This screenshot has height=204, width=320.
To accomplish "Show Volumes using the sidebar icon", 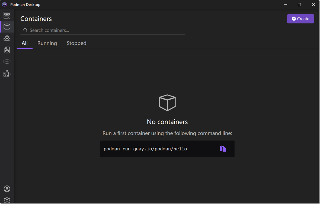I will pos(7,62).
